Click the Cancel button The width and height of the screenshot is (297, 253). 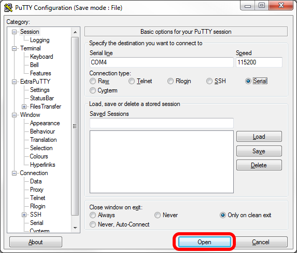pyautogui.click(x=261, y=242)
